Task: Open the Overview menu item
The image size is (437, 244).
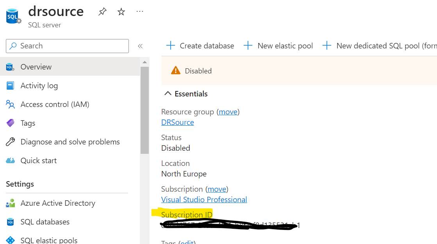Action: point(70,67)
